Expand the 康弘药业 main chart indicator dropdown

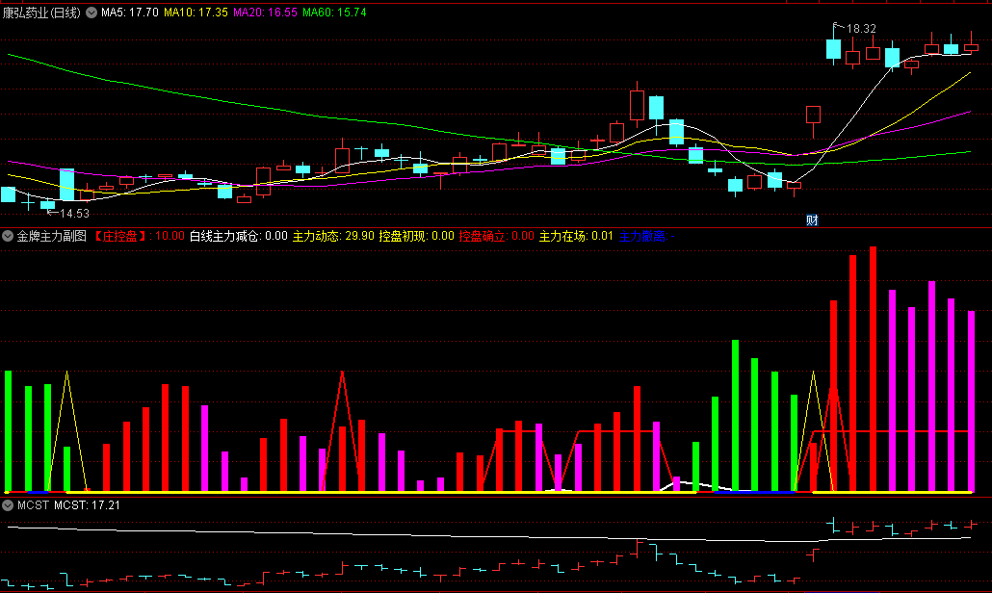click(91, 13)
